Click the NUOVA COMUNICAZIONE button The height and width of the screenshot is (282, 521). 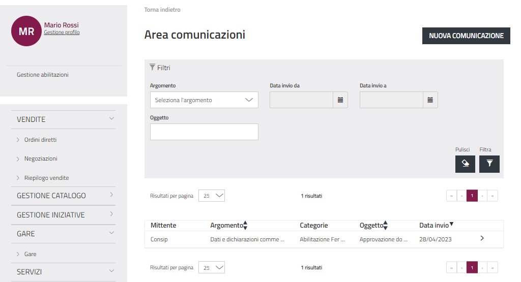point(466,36)
